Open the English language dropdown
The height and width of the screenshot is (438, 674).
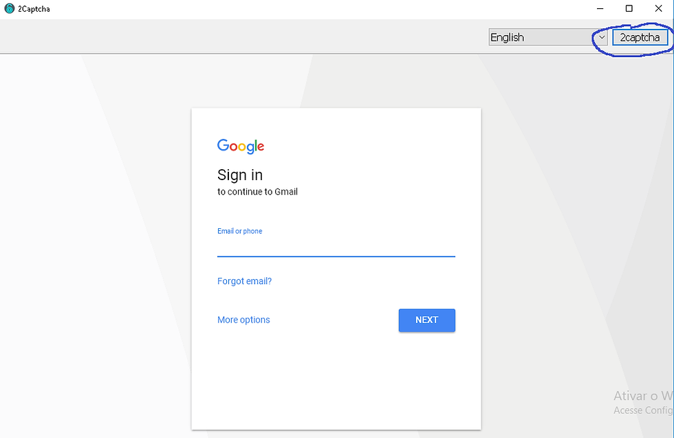(x=547, y=37)
